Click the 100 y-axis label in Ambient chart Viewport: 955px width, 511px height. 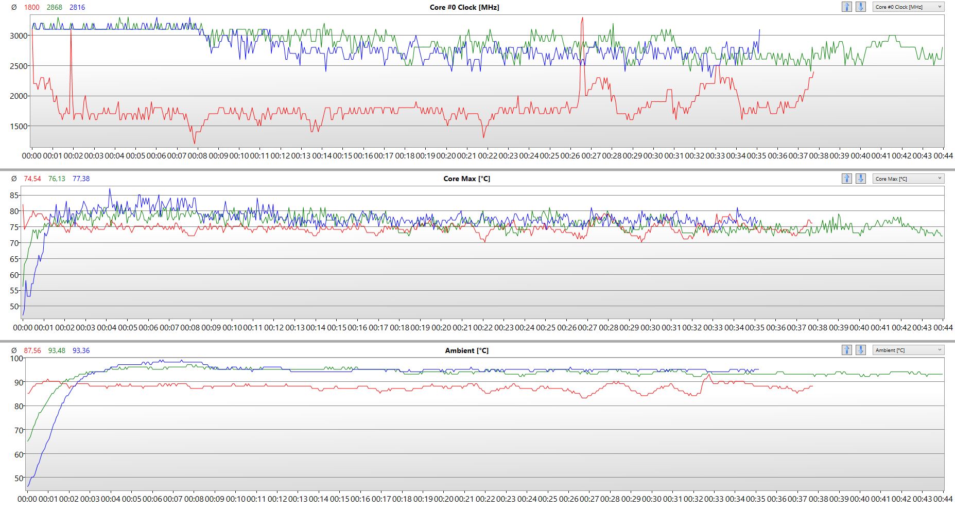tap(17, 359)
